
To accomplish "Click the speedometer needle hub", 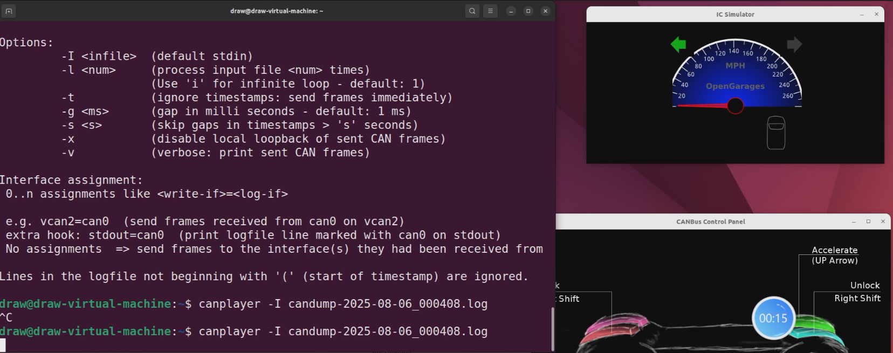I will click(x=736, y=106).
